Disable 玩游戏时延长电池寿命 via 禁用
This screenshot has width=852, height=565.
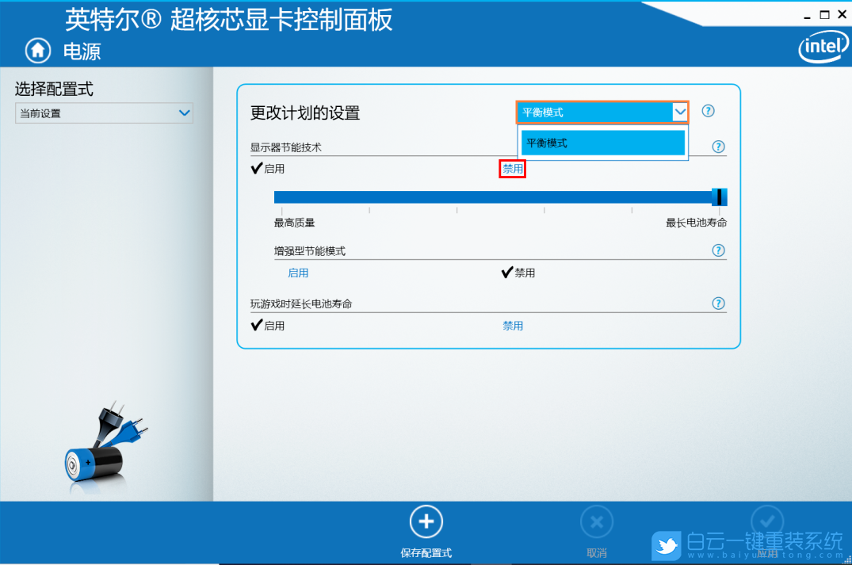pos(513,325)
